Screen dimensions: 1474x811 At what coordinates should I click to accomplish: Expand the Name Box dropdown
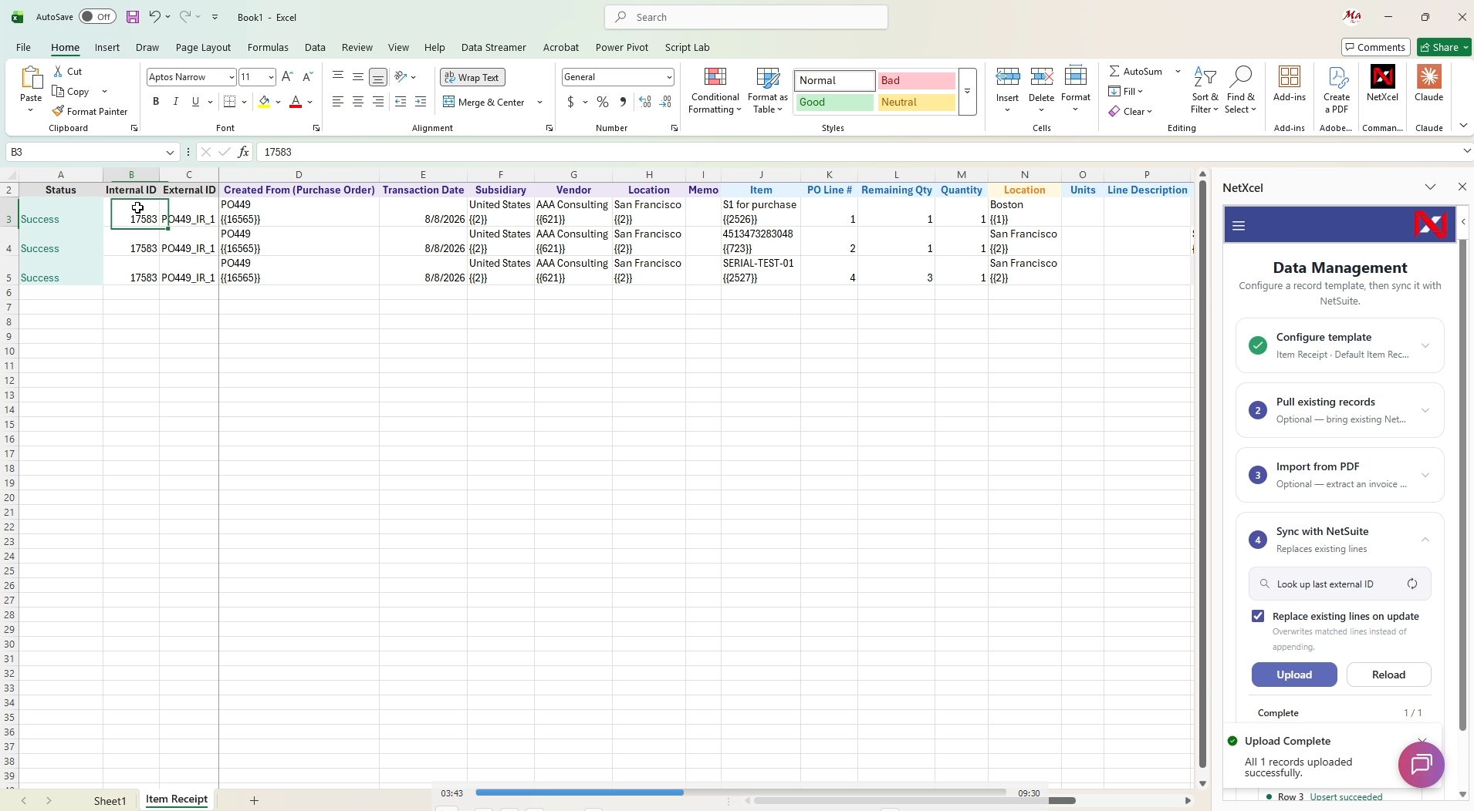click(x=170, y=152)
